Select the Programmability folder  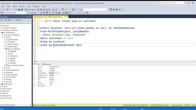[12, 75]
